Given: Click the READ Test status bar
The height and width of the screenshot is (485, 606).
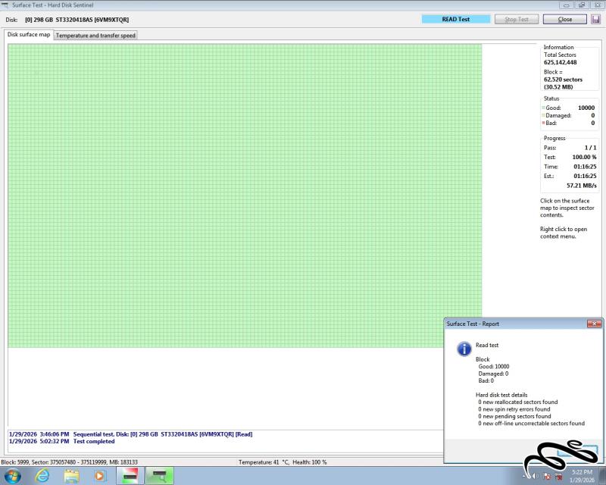Looking at the screenshot, I should 455,19.
